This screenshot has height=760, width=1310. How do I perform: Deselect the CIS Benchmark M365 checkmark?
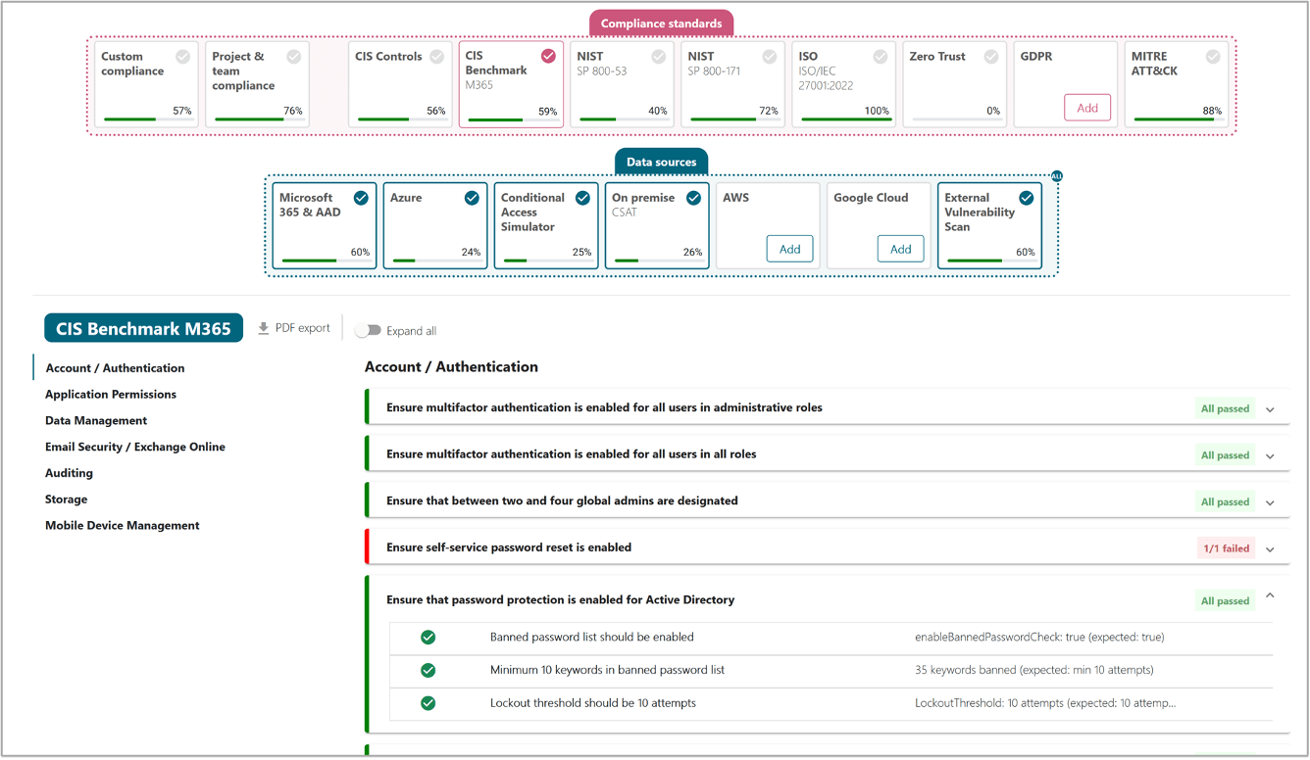(x=548, y=56)
